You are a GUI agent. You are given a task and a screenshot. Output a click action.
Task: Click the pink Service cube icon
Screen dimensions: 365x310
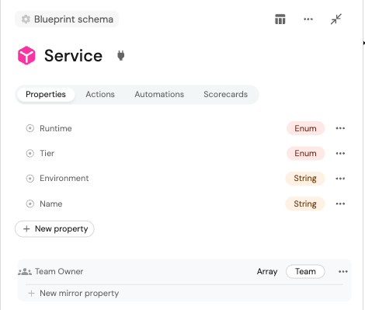tap(26, 55)
